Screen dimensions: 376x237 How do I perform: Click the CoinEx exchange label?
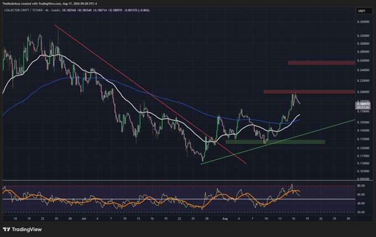click(55, 10)
